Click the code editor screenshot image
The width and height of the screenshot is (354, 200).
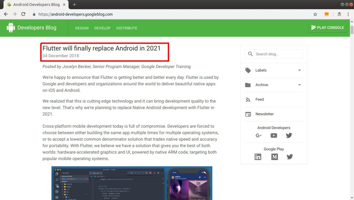132,183
